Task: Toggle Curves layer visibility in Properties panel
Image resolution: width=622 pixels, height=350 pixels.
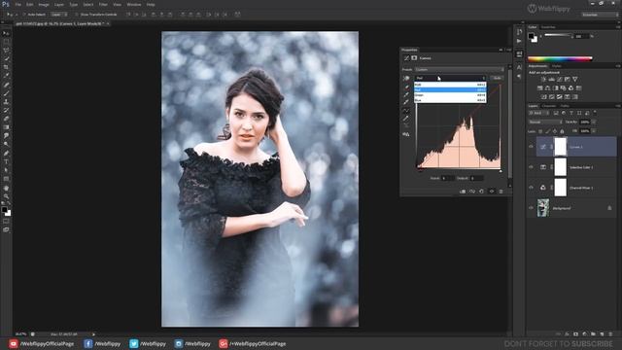Action: point(492,192)
